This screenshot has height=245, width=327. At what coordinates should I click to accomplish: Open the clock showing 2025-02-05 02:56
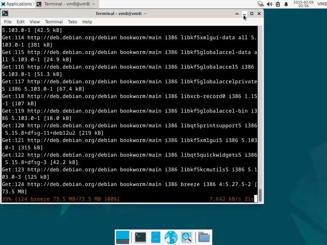303,4
